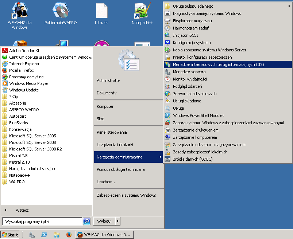Click the Windows Update icon
Viewport: 293px width, 239px height.
click(x=5, y=90)
